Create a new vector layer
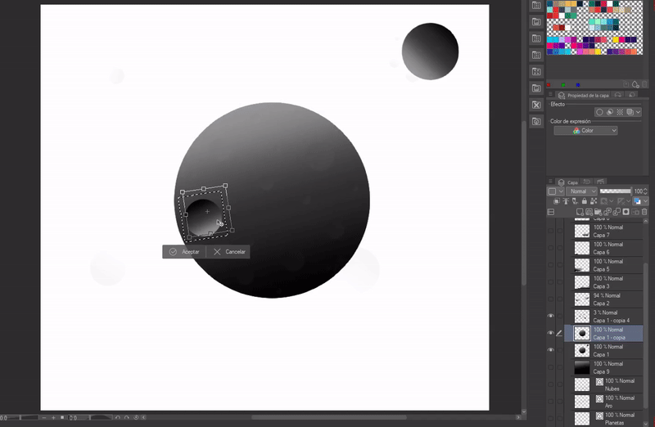Screen dimensions: 655x427 (589, 212)
